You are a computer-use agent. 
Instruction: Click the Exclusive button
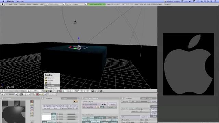pos(145,117)
